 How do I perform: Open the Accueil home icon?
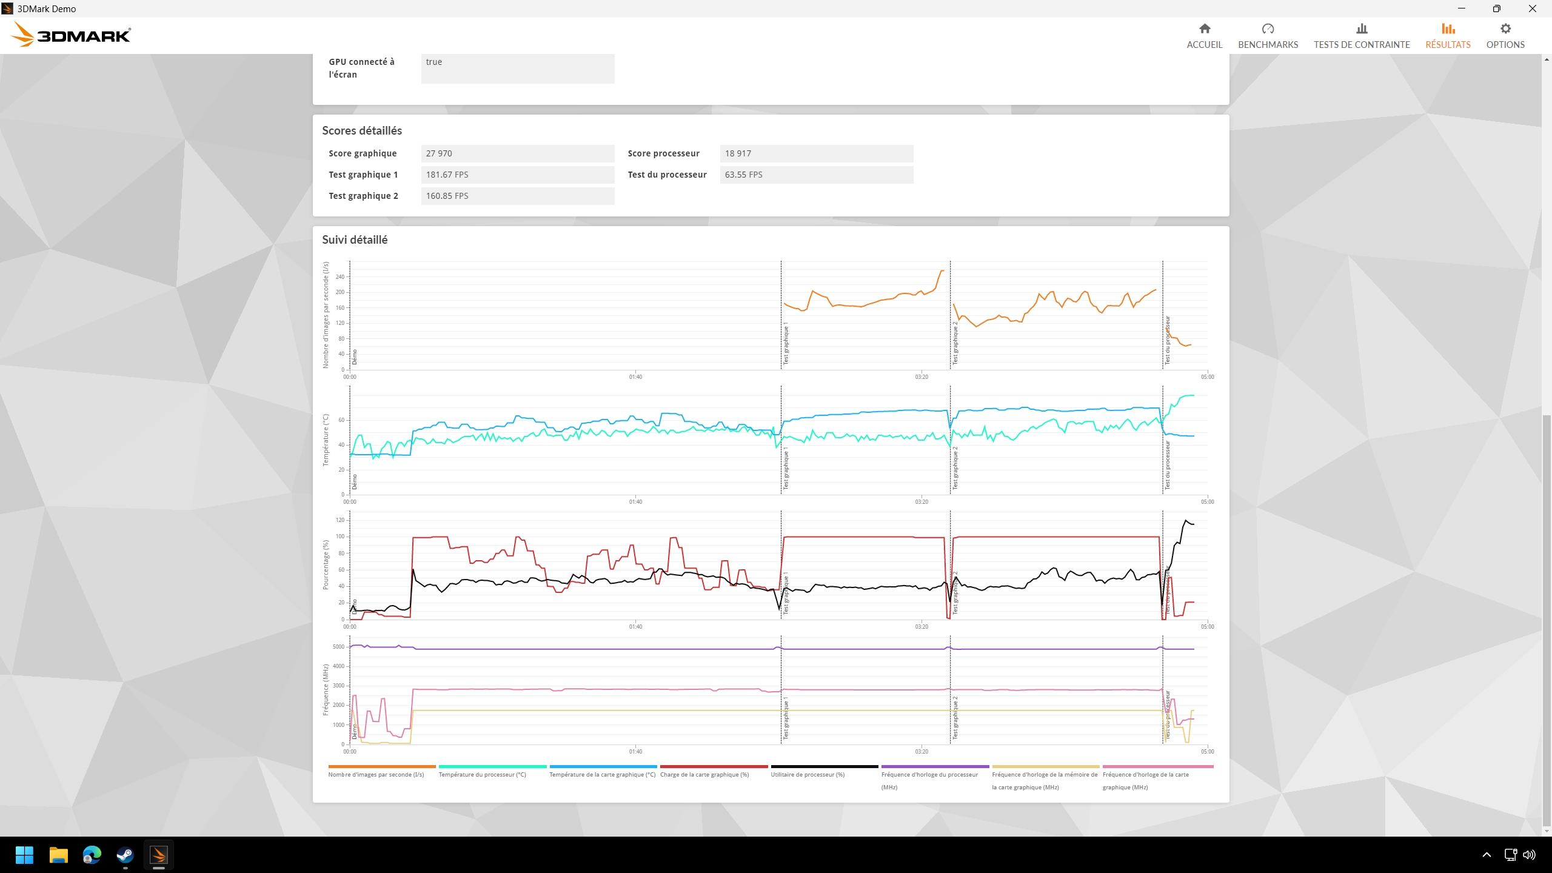1204,29
